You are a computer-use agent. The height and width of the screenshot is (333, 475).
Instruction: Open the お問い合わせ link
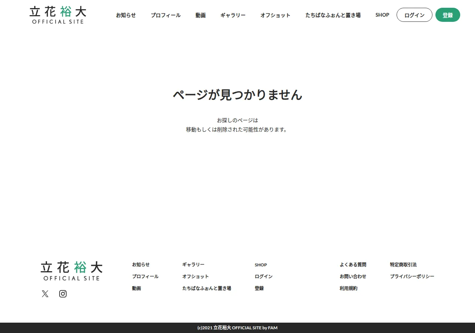click(353, 276)
